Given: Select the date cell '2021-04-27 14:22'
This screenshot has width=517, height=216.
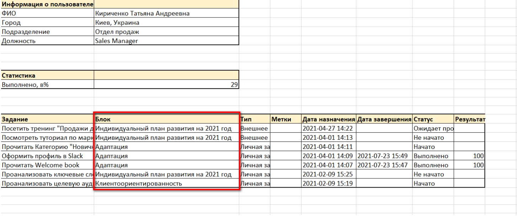Looking at the screenshot, I should [x=329, y=128].
